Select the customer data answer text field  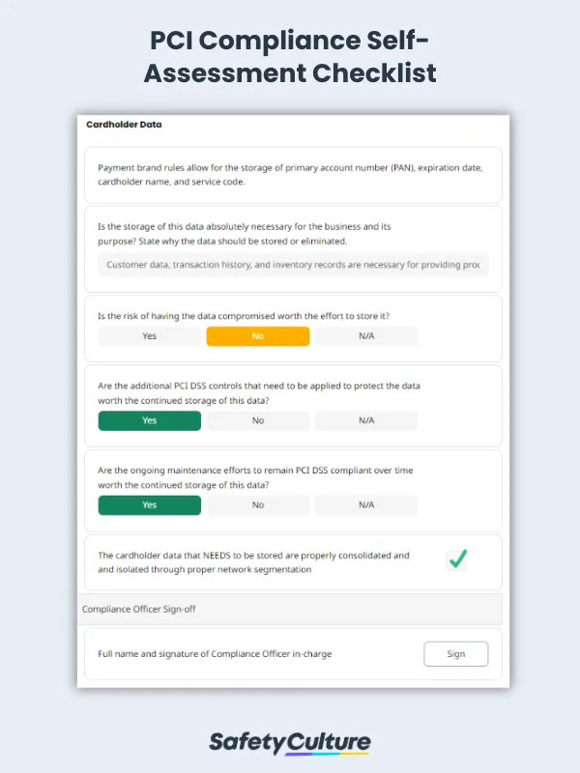tap(290, 265)
